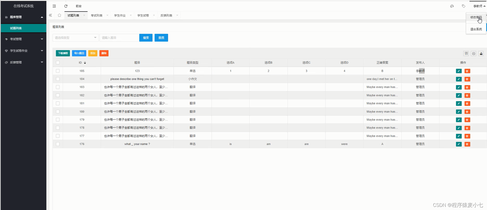Edit the row with ID 184
Viewport: 487px width, 210px height.
(459, 79)
